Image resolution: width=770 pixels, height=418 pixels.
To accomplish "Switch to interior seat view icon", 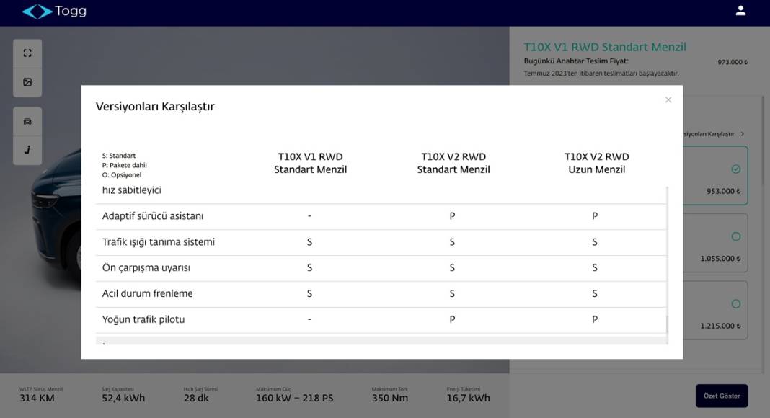I will pyautogui.click(x=27, y=150).
